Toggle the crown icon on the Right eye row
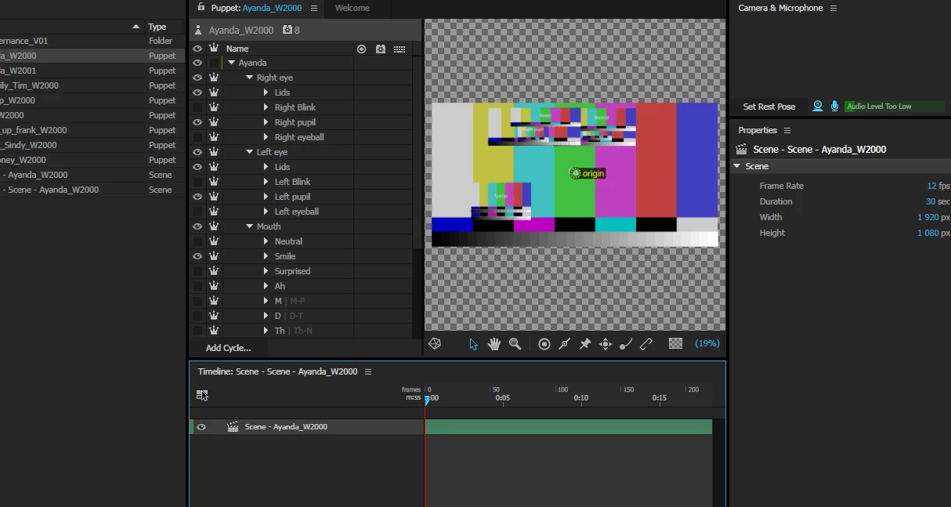The width and height of the screenshot is (951, 507). (x=214, y=78)
